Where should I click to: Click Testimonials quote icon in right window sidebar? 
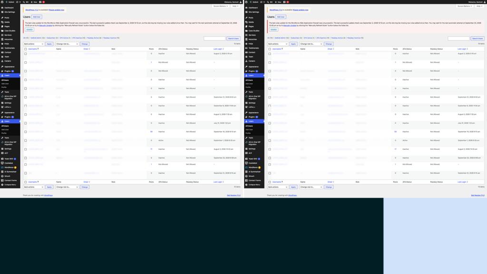(x=247, y=48)
